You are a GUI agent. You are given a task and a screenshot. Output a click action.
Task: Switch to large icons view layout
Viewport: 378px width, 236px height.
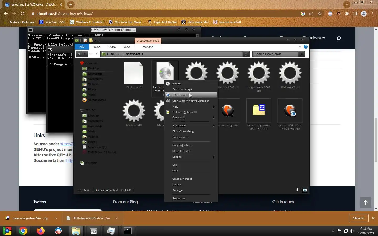coord(305,190)
